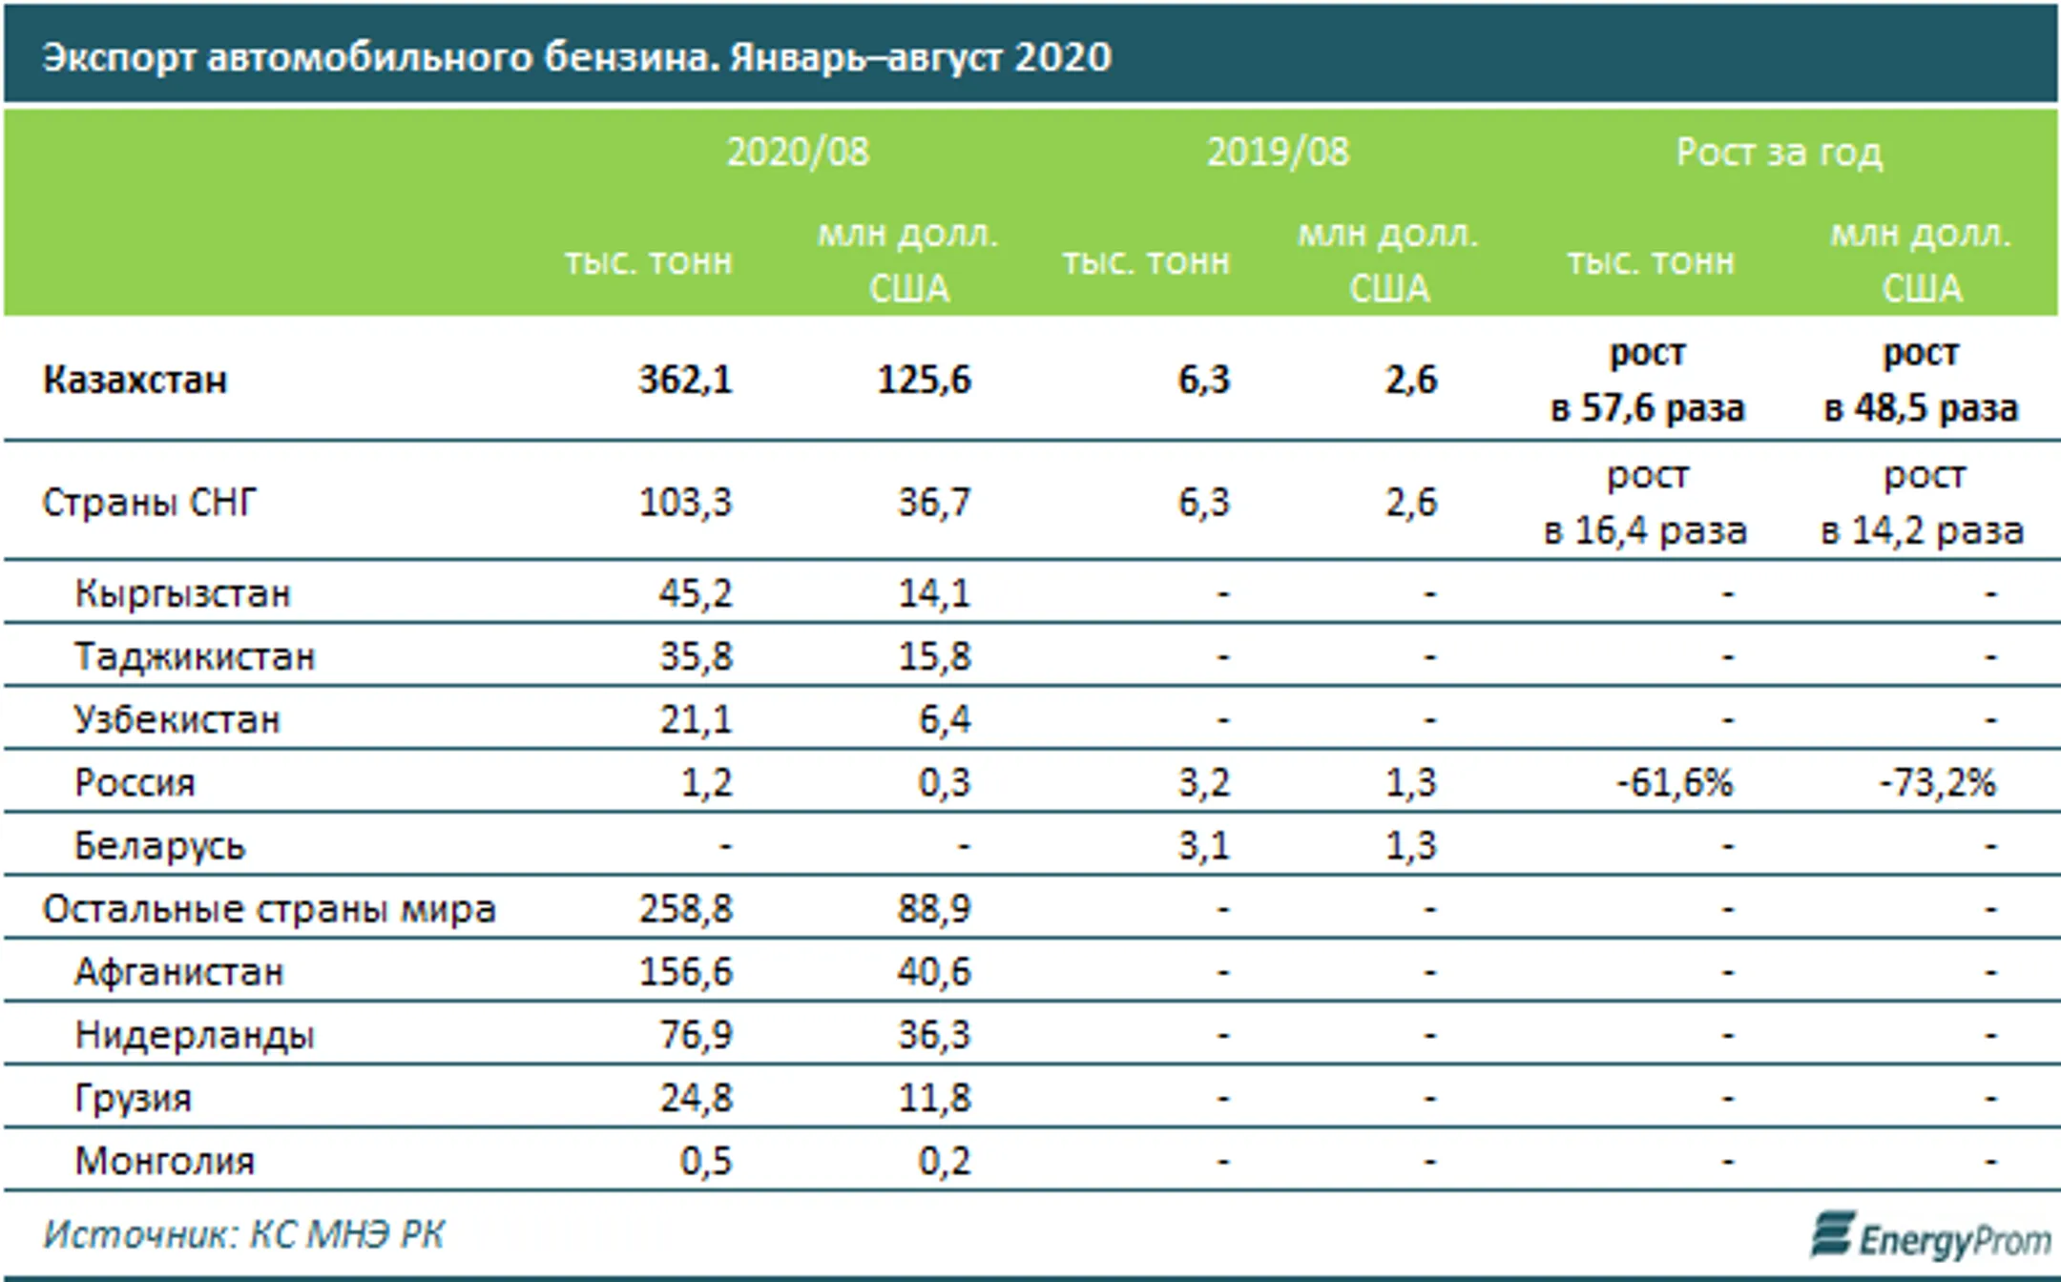Click 'рост в 48,5 раза' cell
This screenshot has width=2061, height=1282.
tap(1921, 381)
